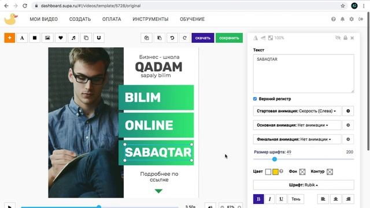This screenshot has width=370, height=208.
Task: Click the yellow color swatch
Action: [275, 172]
